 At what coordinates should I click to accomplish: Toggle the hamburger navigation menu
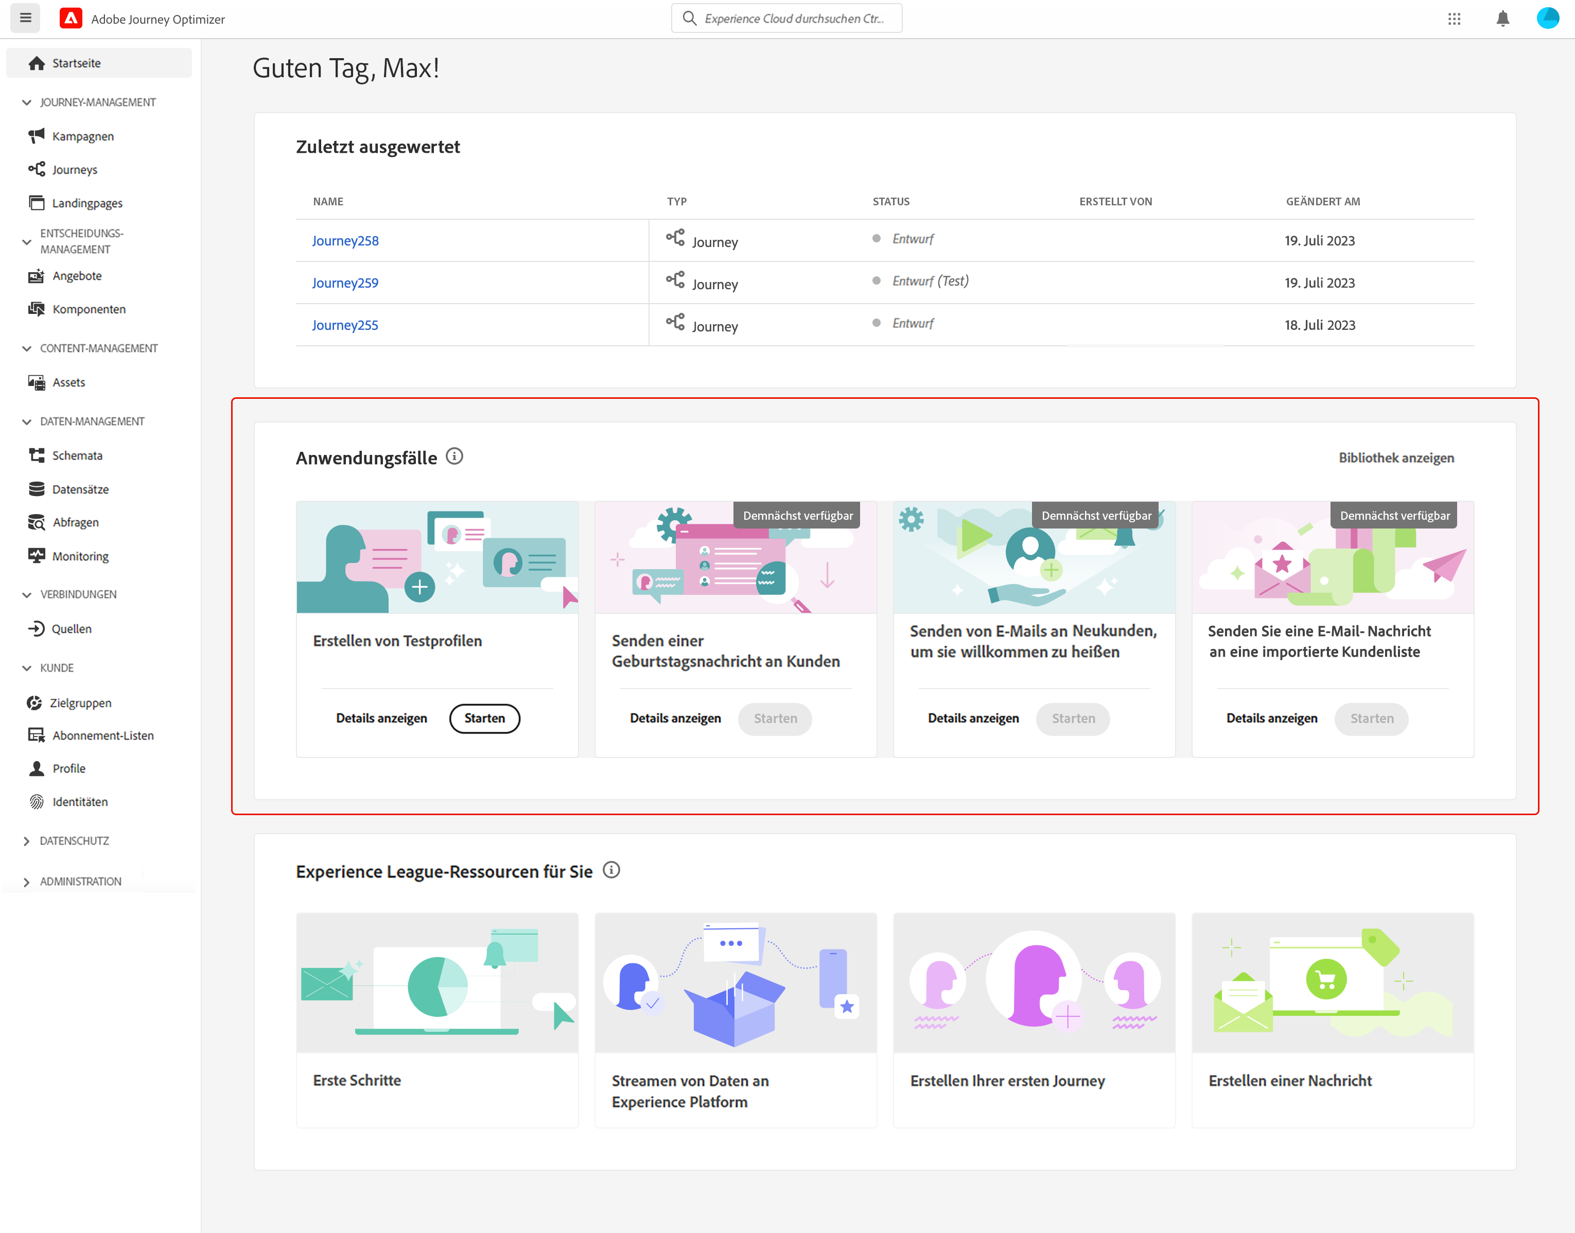(x=25, y=18)
